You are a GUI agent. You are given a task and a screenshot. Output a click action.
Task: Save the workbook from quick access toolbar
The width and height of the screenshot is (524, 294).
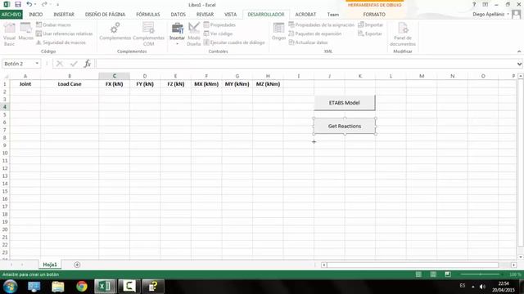pos(18,4)
